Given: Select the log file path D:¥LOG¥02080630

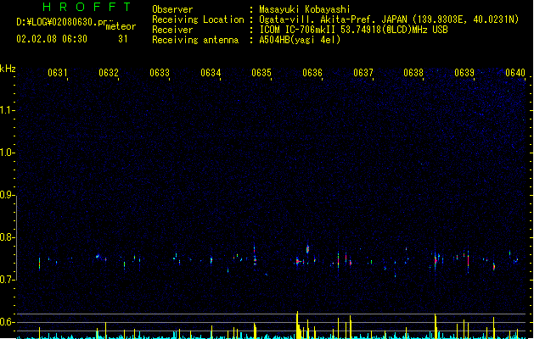Looking at the screenshot, I should coord(57,22).
